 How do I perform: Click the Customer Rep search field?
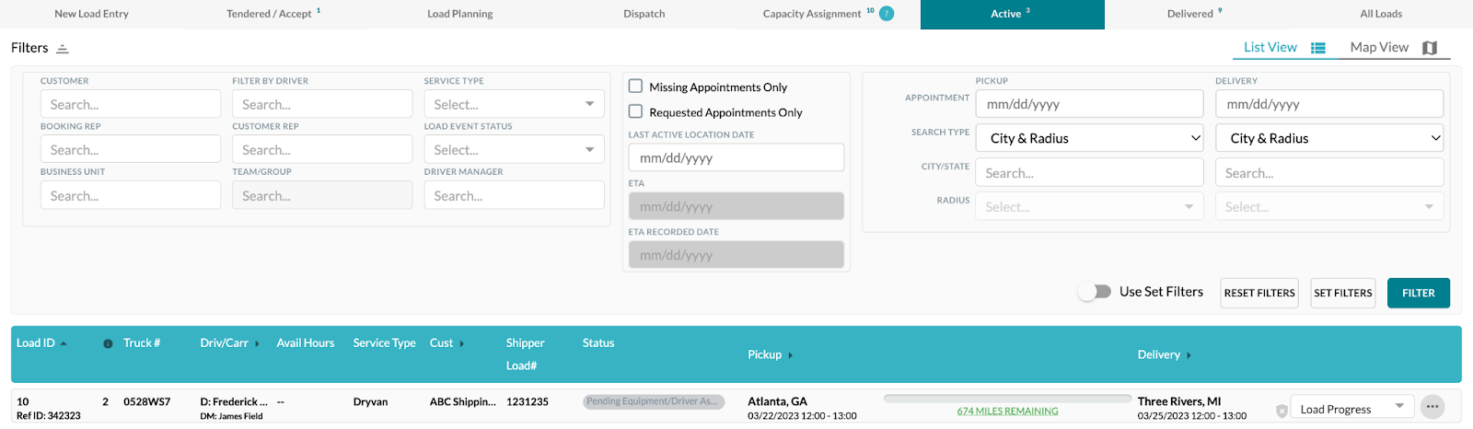[x=322, y=149]
